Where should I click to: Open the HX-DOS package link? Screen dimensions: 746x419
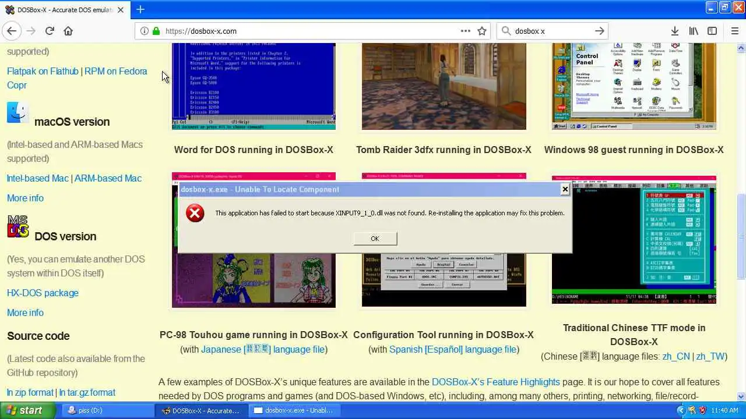click(43, 293)
